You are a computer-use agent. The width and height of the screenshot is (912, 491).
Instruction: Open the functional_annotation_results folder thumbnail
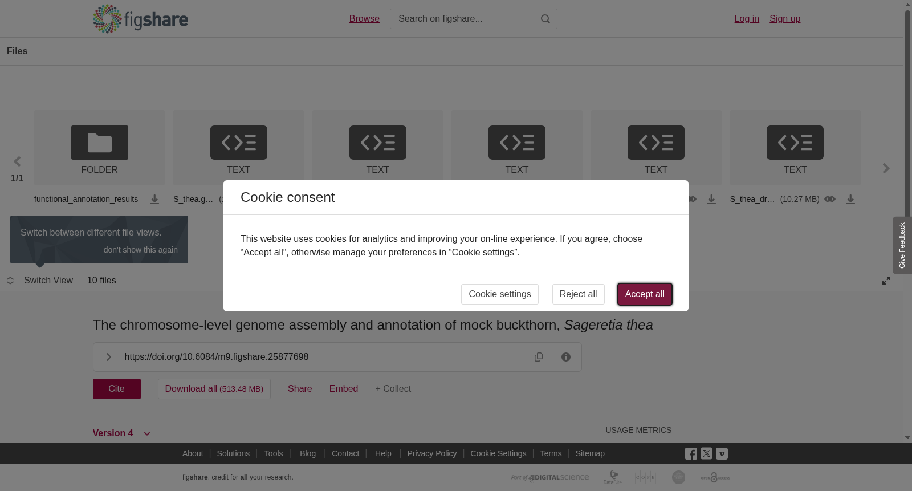[x=99, y=147]
